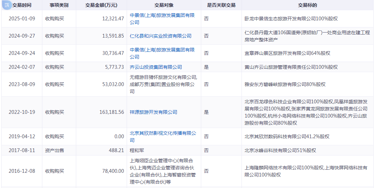Open 齐云山投资集团有限公司 link
Image resolution: width=375 pixels, height=188 pixels.
coord(156,67)
